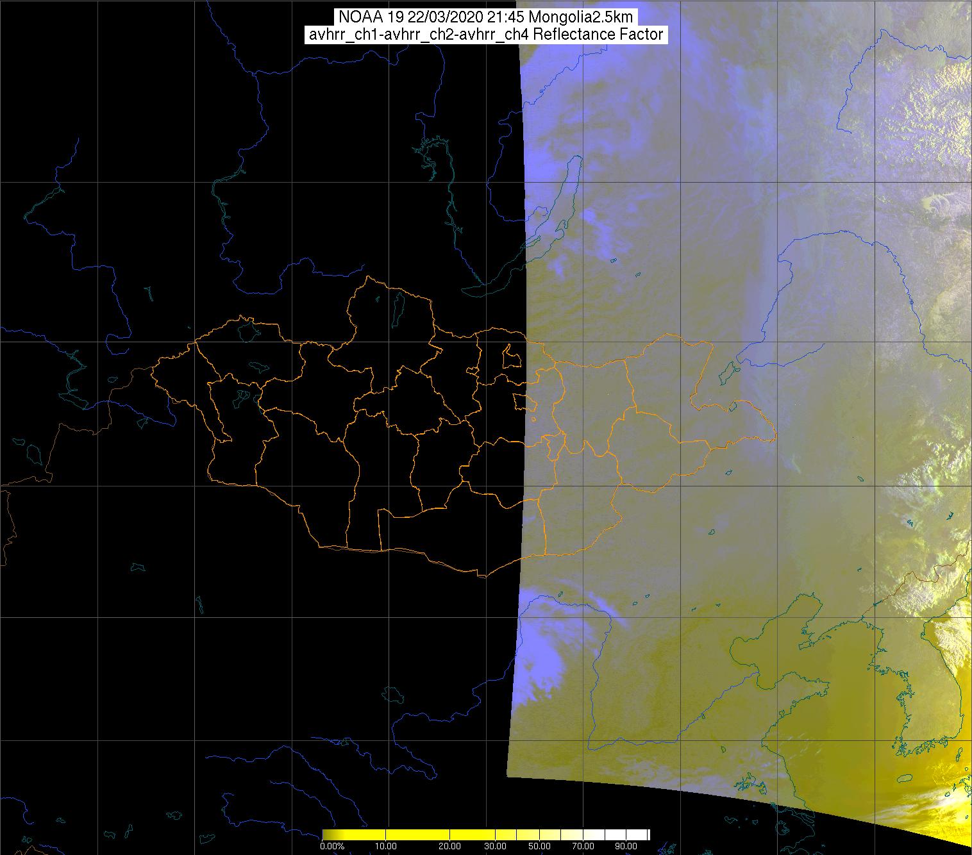This screenshot has width=972, height=855.
Task: Click the reflectance color scale bar
Action: 486,834
